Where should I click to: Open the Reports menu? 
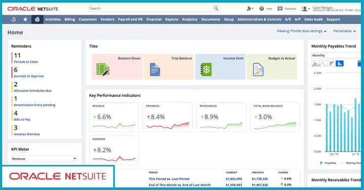[172, 20]
